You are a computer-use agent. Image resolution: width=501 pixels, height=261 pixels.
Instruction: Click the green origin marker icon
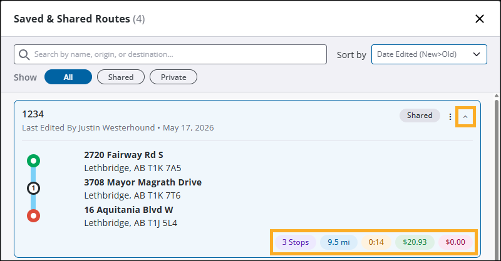coord(34,161)
